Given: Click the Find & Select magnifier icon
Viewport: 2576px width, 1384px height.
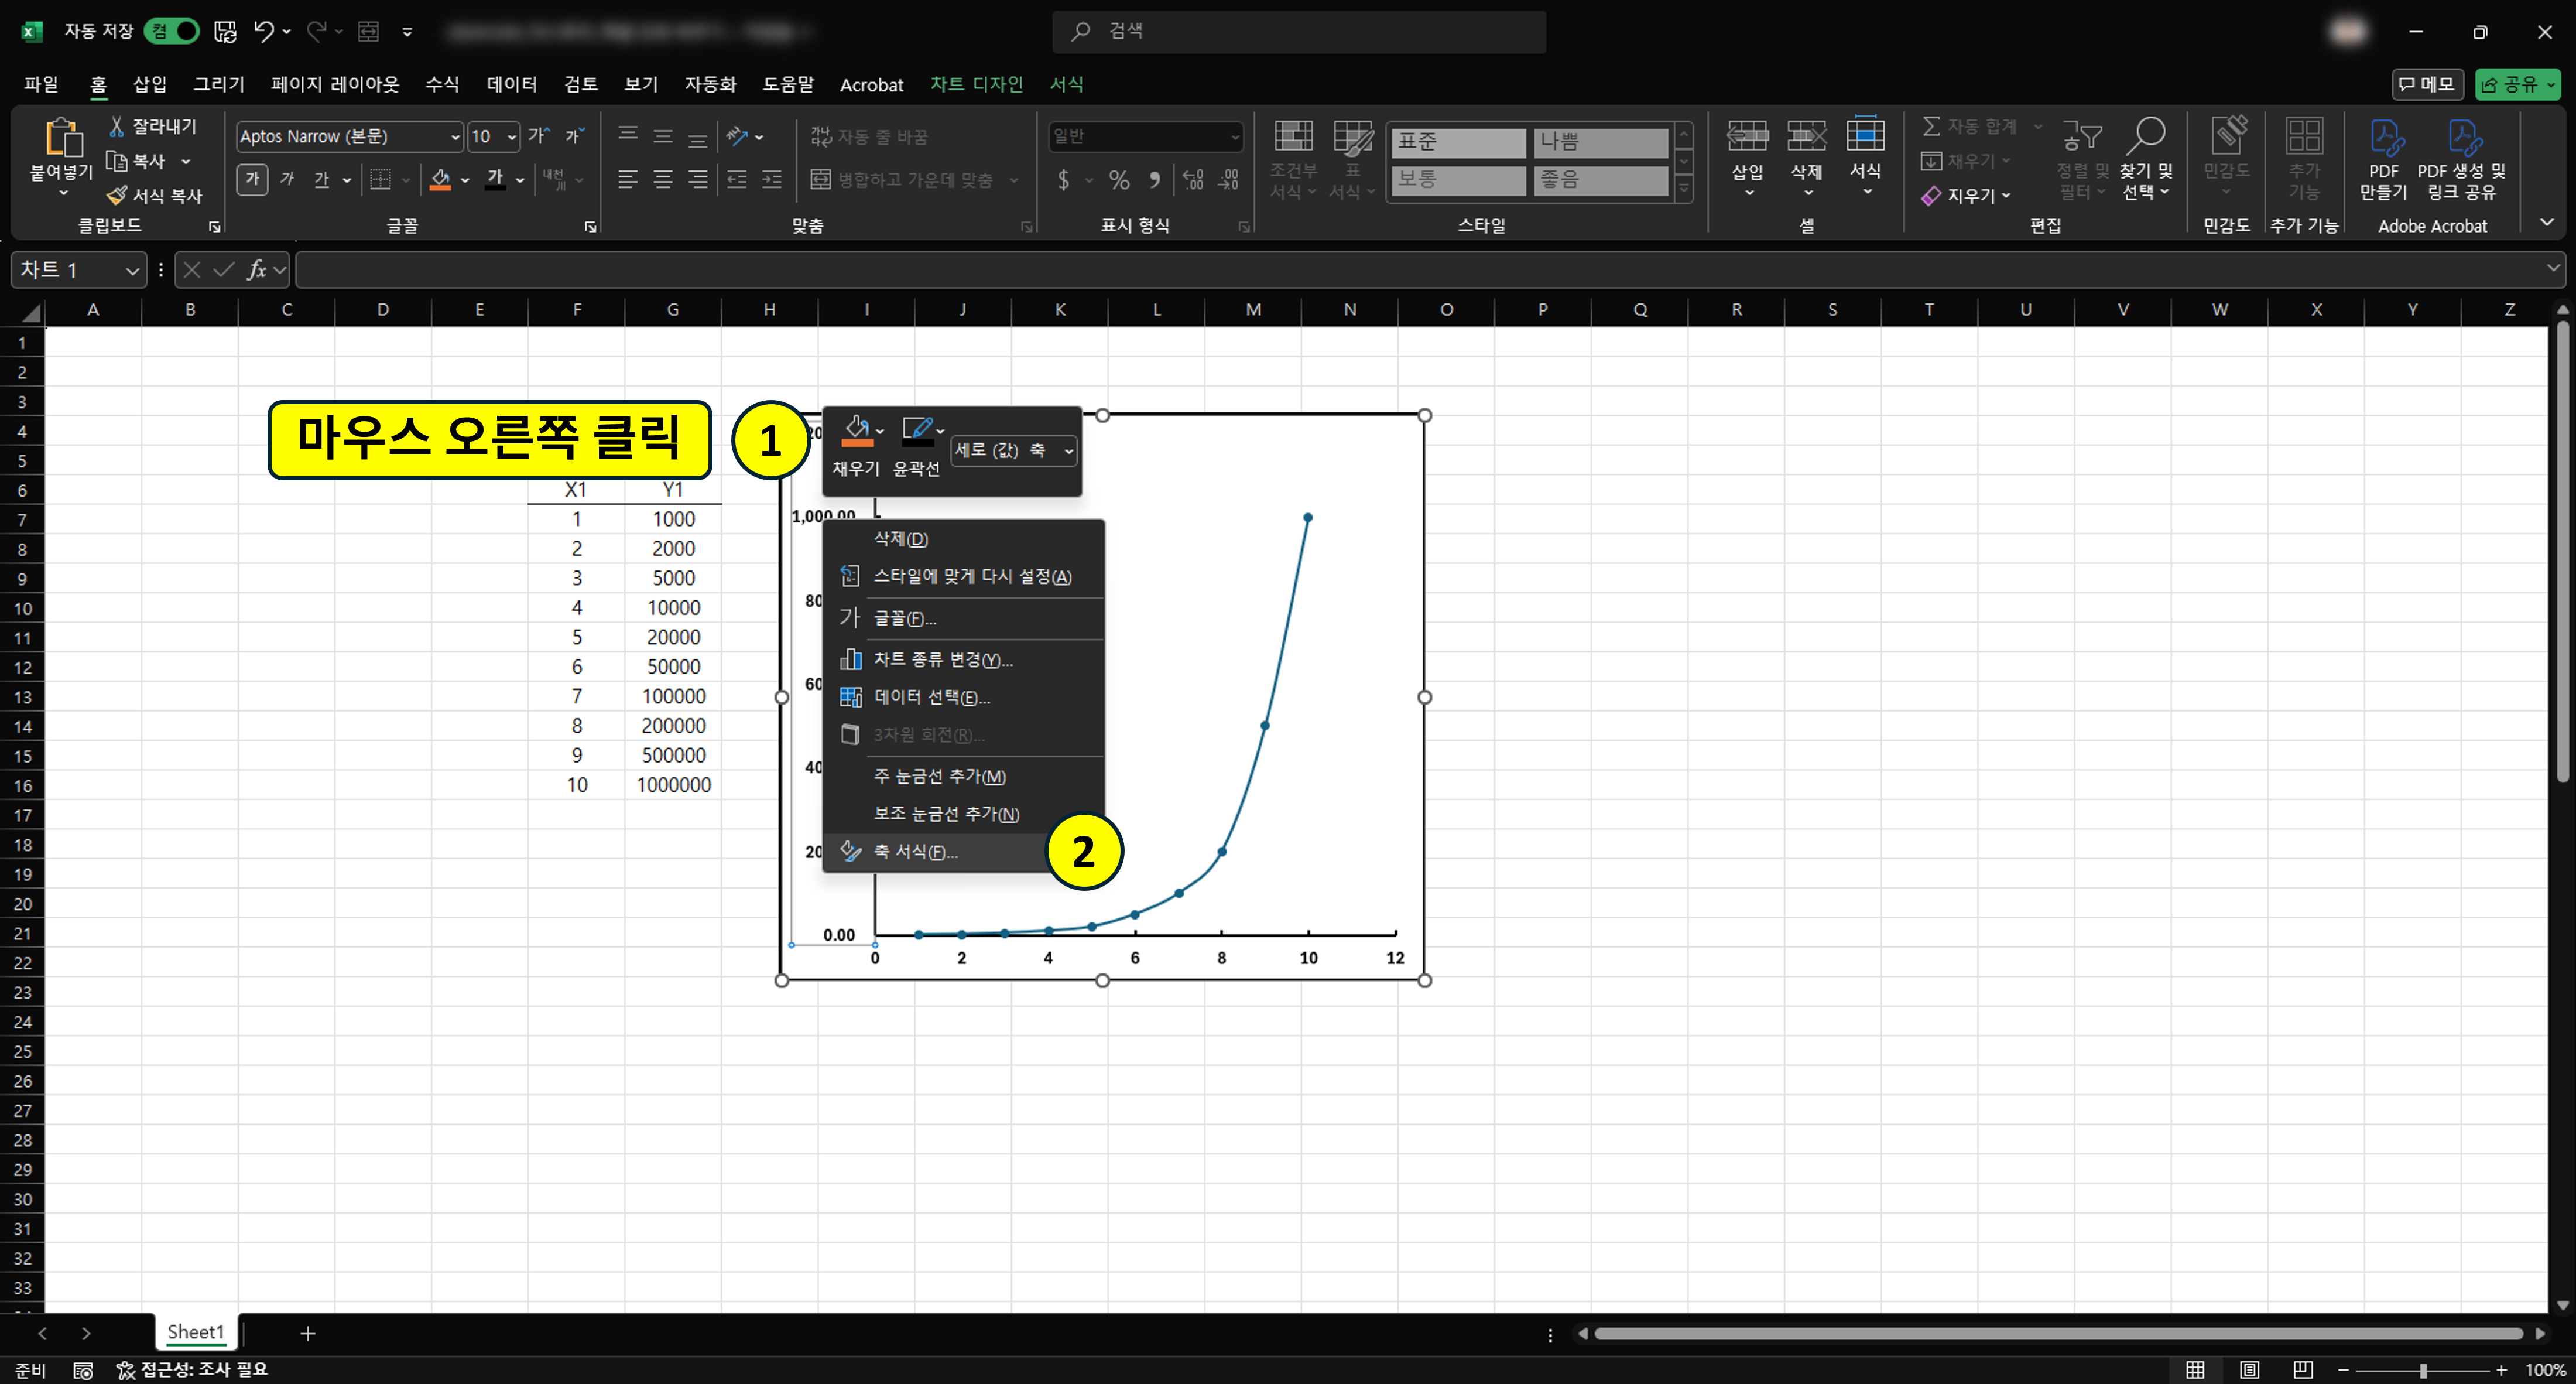Looking at the screenshot, I should (x=2147, y=135).
